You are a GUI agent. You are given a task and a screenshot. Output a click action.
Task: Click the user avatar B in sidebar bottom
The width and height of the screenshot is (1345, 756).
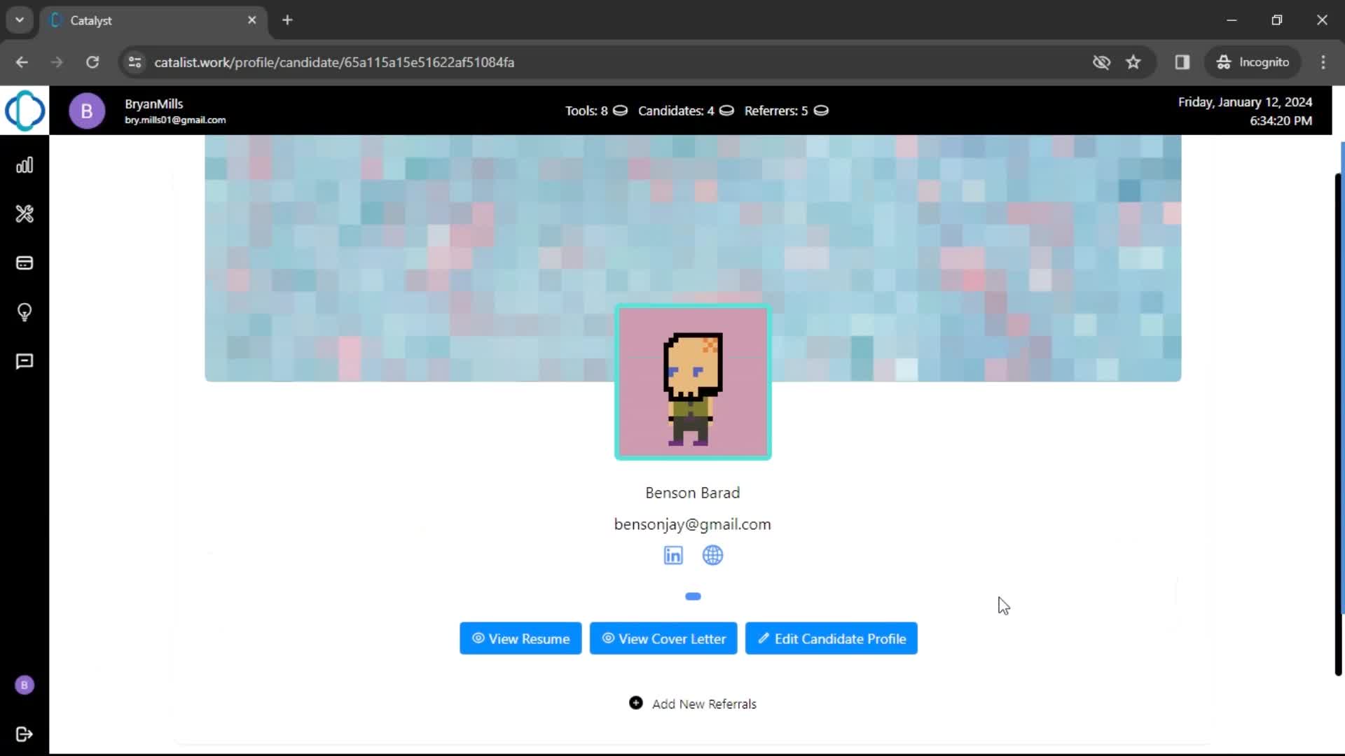25,685
